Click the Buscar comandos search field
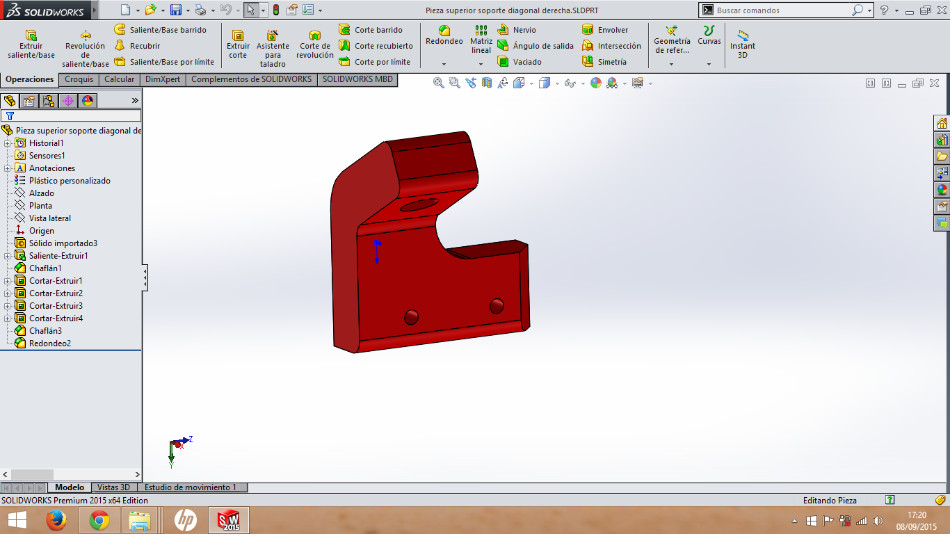The image size is (950, 534). point(782,10)
